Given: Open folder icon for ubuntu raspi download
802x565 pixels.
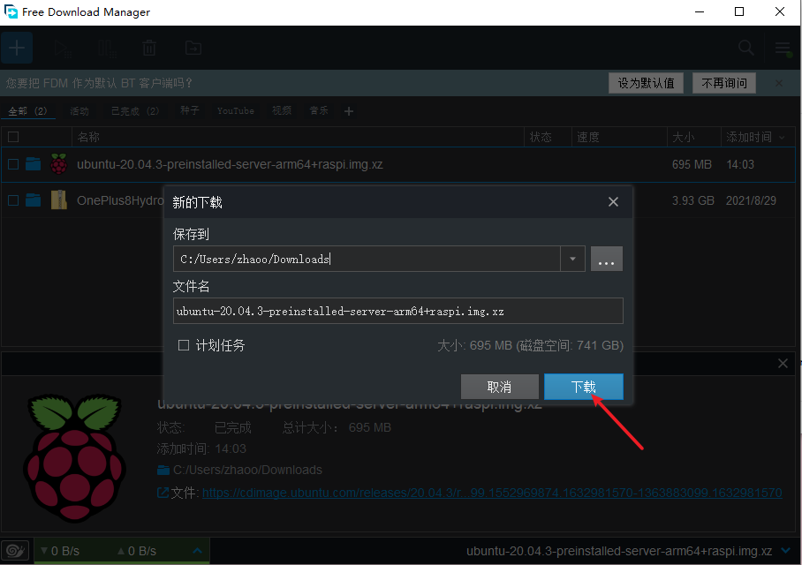Looking at the screenshot, I should (x=34, y=164).
